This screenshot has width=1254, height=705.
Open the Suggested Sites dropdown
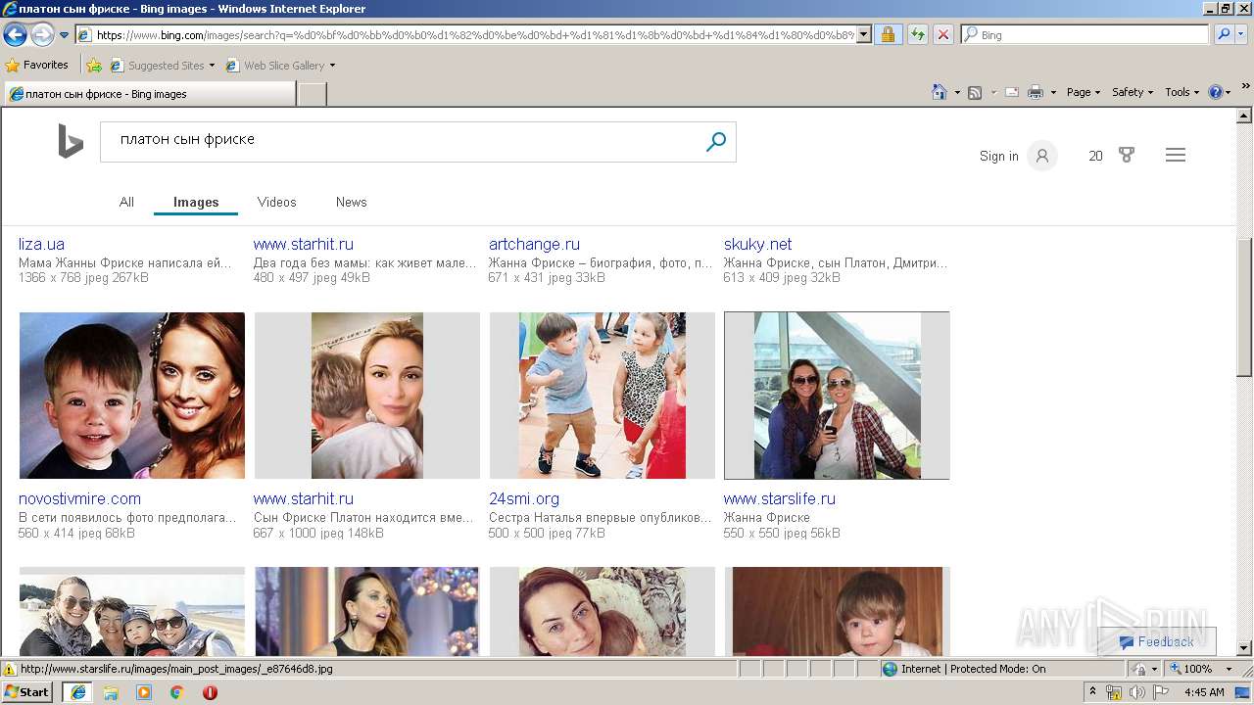point(162,66)
